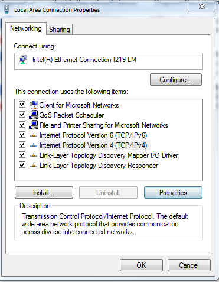Click the File and Printer Sharing icon
The image size is (219, 282).
34,125
